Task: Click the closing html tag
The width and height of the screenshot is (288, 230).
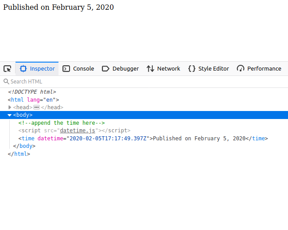Action: tap(19, 154)
